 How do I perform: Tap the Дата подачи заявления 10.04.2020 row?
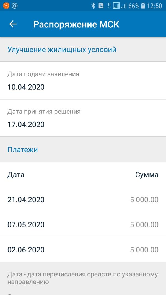point(83,81)
